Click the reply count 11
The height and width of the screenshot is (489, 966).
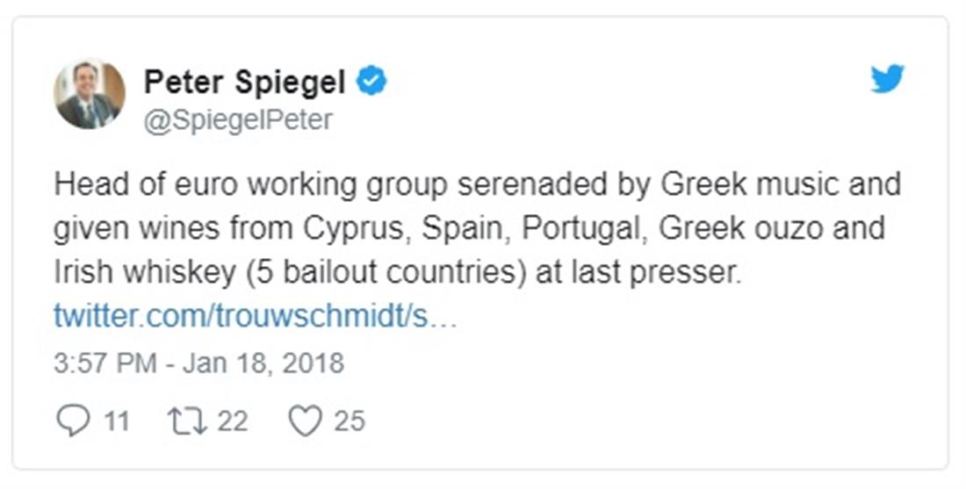[116, 421]
